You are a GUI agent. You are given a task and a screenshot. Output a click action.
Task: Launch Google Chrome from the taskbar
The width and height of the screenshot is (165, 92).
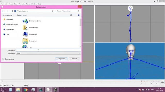26,90
